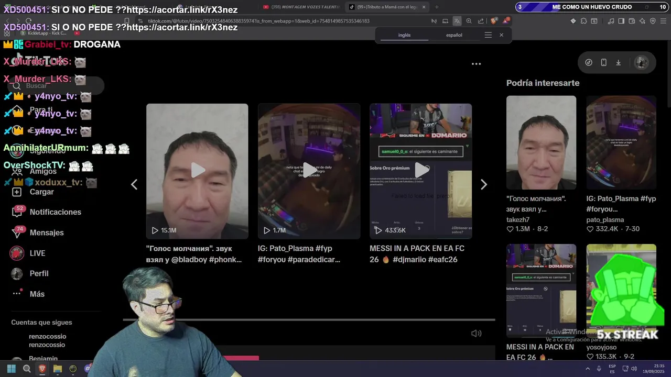Open suggested MESSI IN A PACK thumbnail in sidebar
The width and height of the screenshot is (671, 377).
click(541, 291)
